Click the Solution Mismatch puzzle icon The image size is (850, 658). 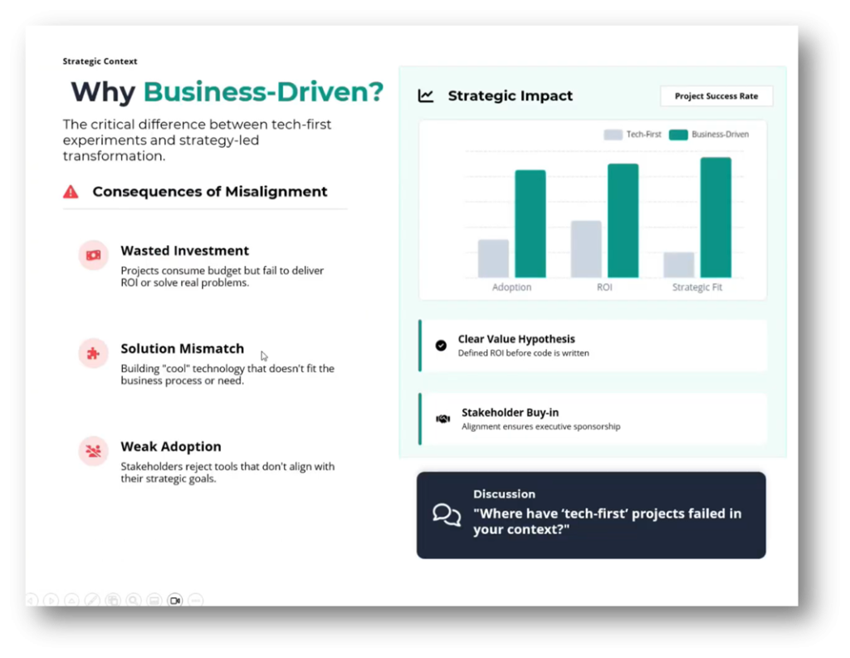(x=93, y=353)
